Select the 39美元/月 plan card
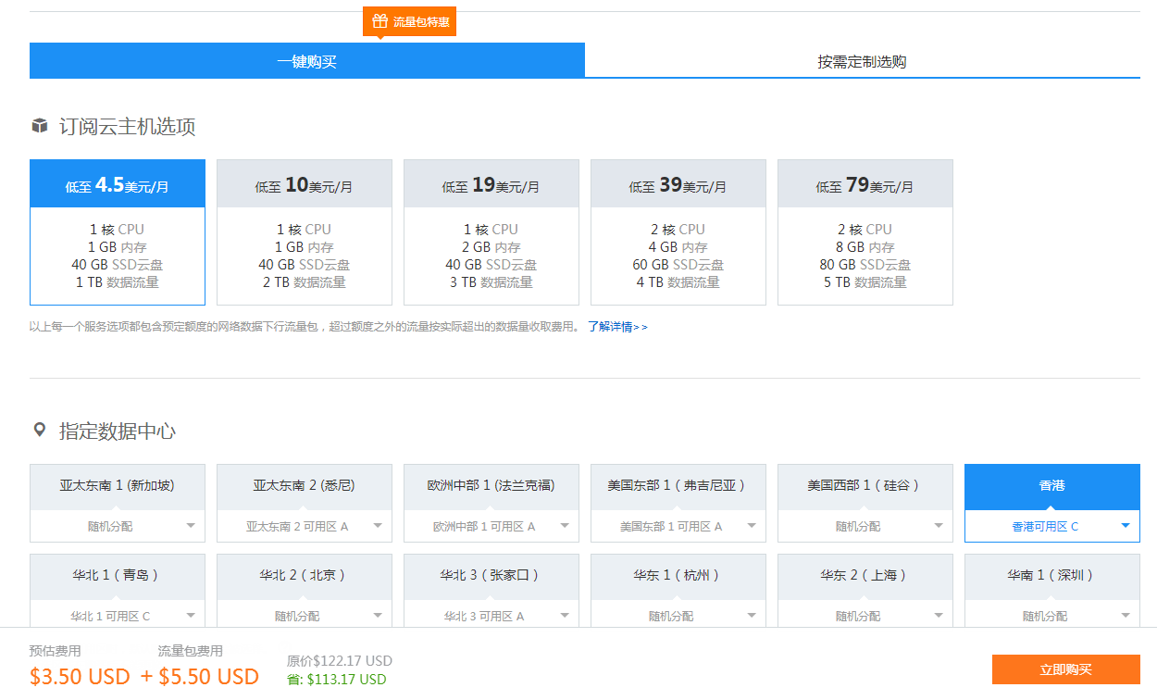This screenshot has height=700, width=1157. tap(678, 232)
